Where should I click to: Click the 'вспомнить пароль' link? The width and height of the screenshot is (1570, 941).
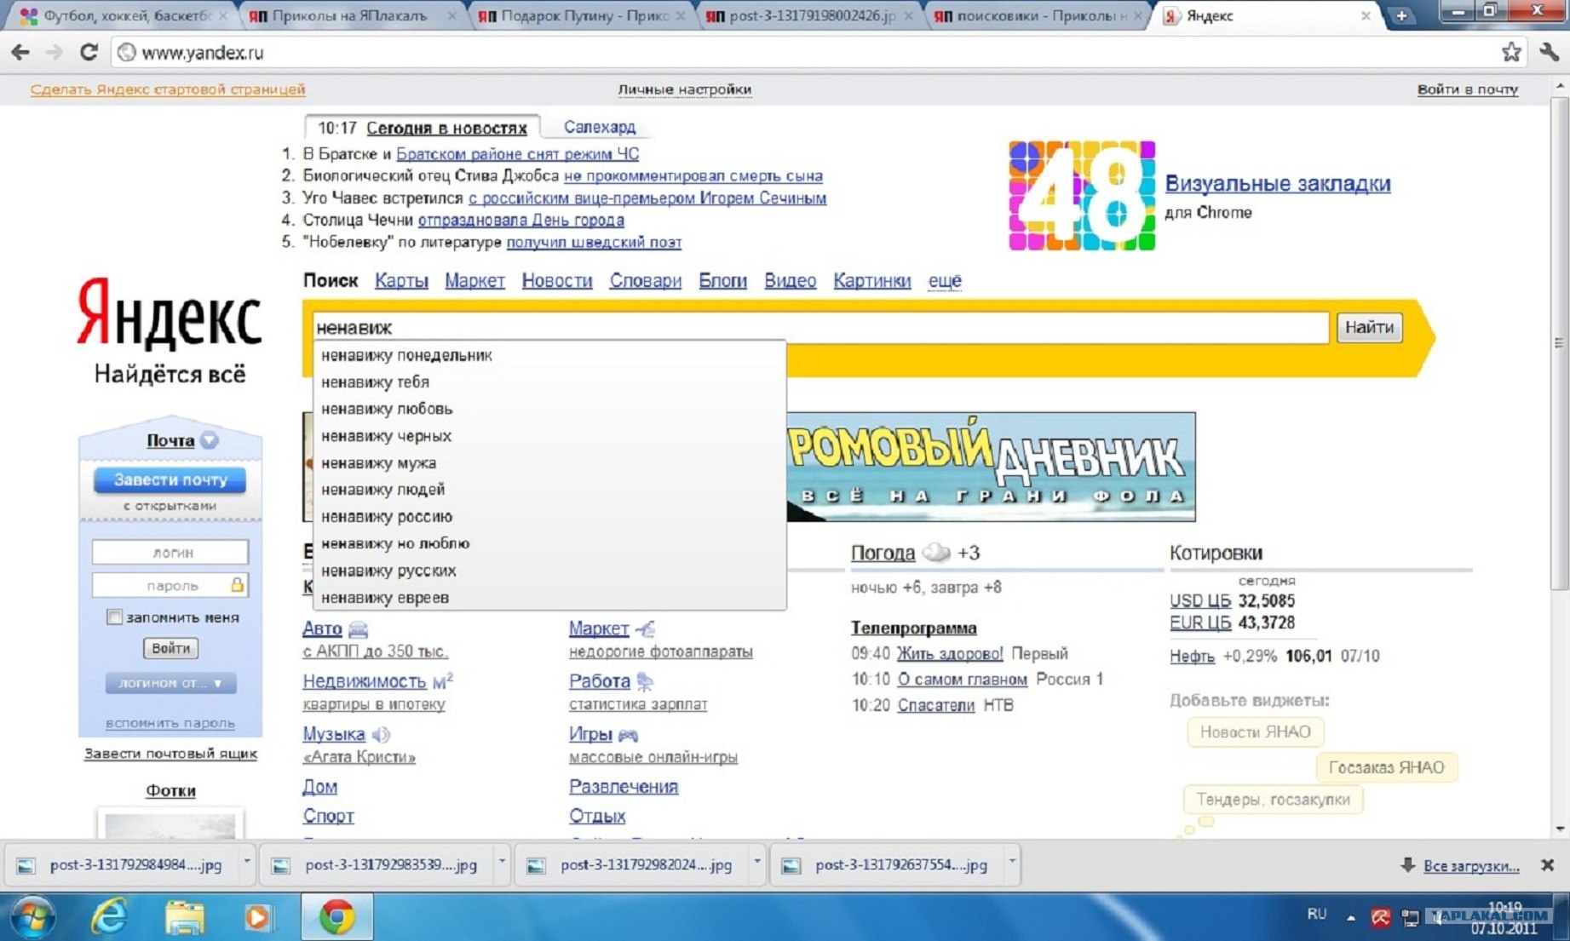coord(170,723)
